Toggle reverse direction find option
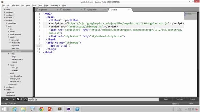Viewport: 200px width, 112px height. point(14,99)
